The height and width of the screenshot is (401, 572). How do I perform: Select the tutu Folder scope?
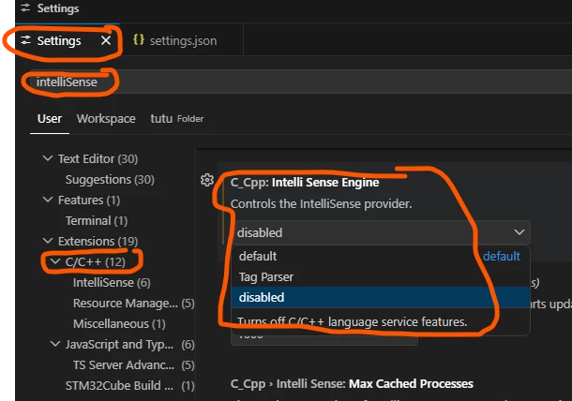177,119
